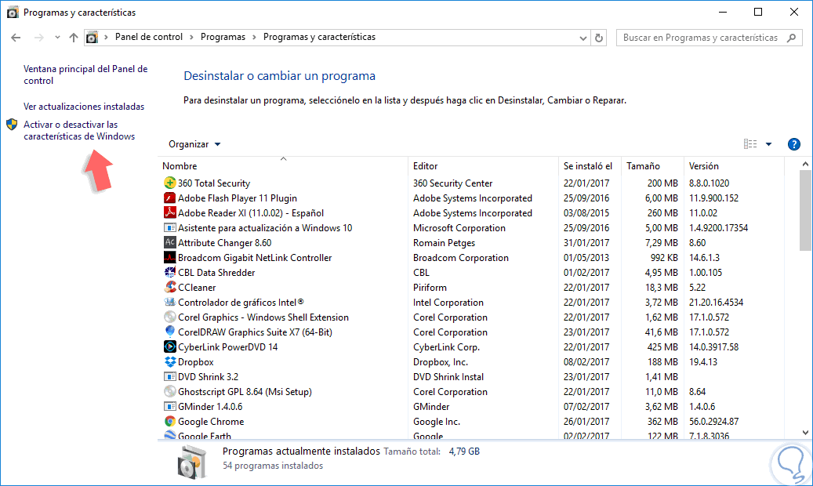Image resolution: width=813 pixels, height=486 pixels.
Task: Navigate to Panel de control breadcrumb
Action: tap(149, 37)
